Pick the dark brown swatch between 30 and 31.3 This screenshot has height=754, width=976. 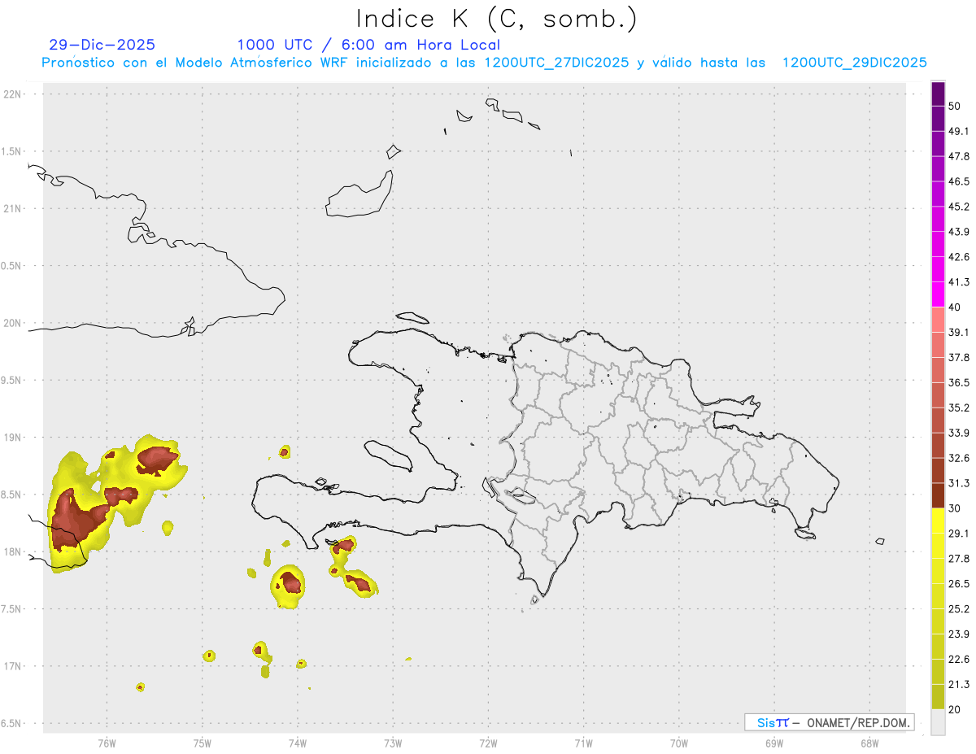point(939,495)
